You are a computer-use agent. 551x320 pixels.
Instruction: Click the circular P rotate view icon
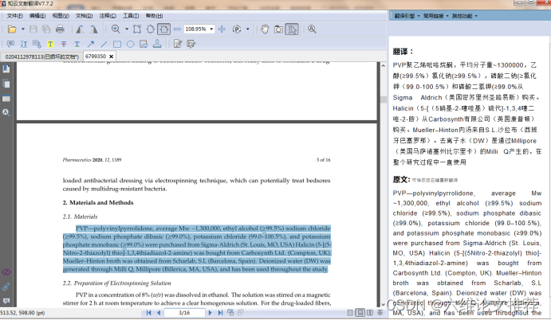(x=237, y=29)
